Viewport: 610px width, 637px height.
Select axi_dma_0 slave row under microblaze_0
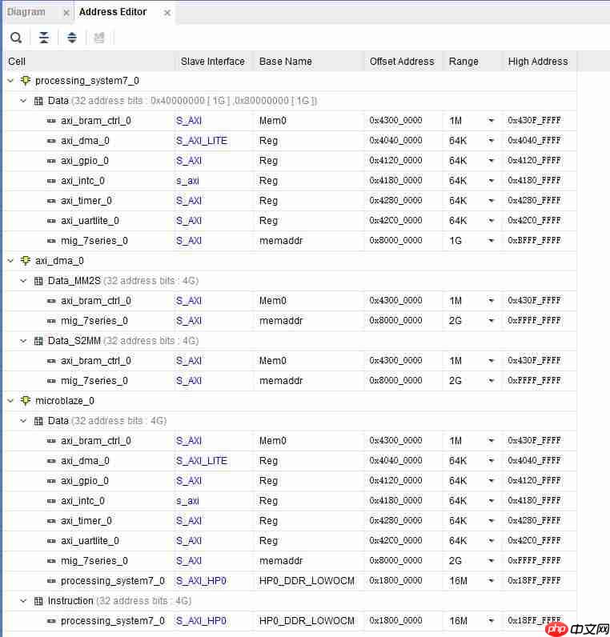point(291,461)
